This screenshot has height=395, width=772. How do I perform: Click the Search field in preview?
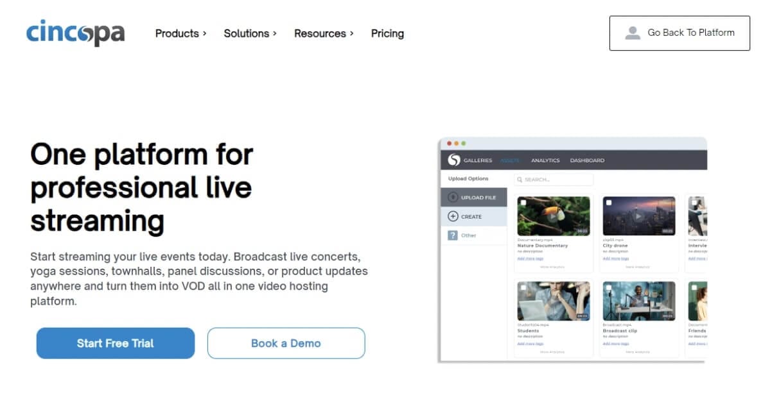pos(554,180)
